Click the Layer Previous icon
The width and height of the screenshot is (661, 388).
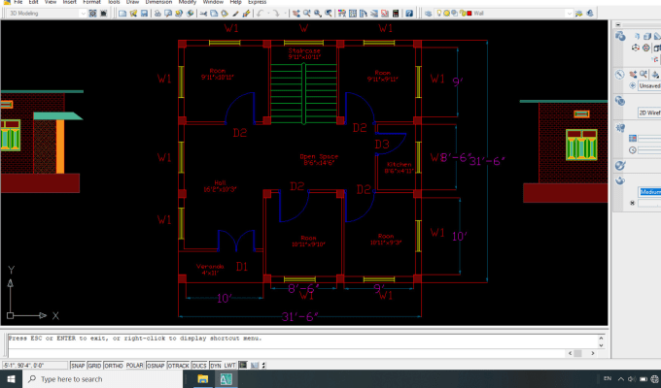590,14
